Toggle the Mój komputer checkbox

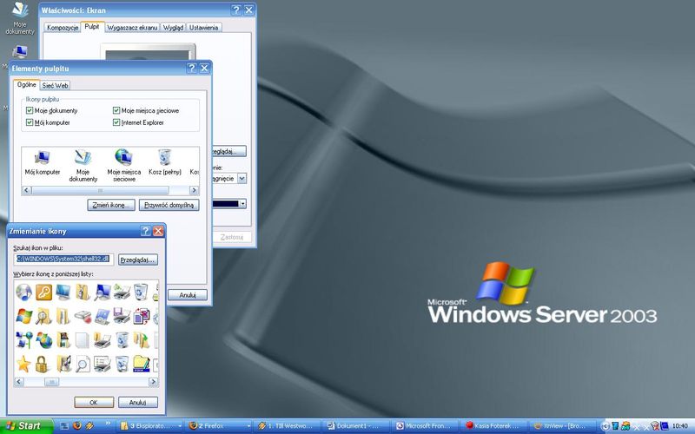tap(30, 122)
